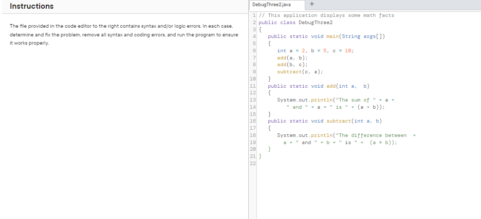481x219 pixels.
Task: Click line number 22 in the gutter
Action: (x=253, y=164)
